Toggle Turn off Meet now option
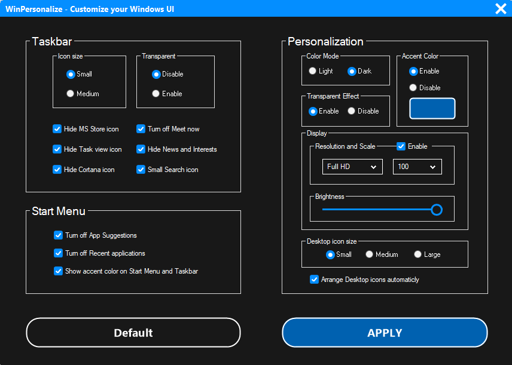512x365 pixels. (140, 128)
